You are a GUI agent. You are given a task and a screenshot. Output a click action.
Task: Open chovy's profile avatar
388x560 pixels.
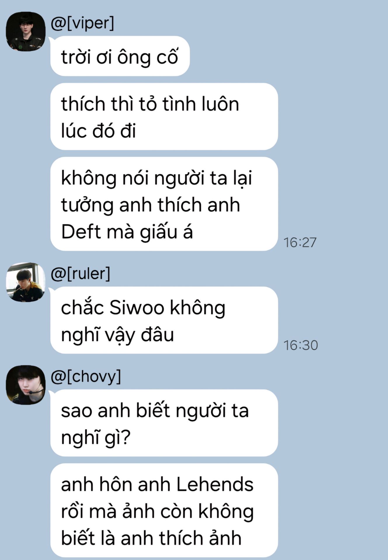[x=26, y=385]
